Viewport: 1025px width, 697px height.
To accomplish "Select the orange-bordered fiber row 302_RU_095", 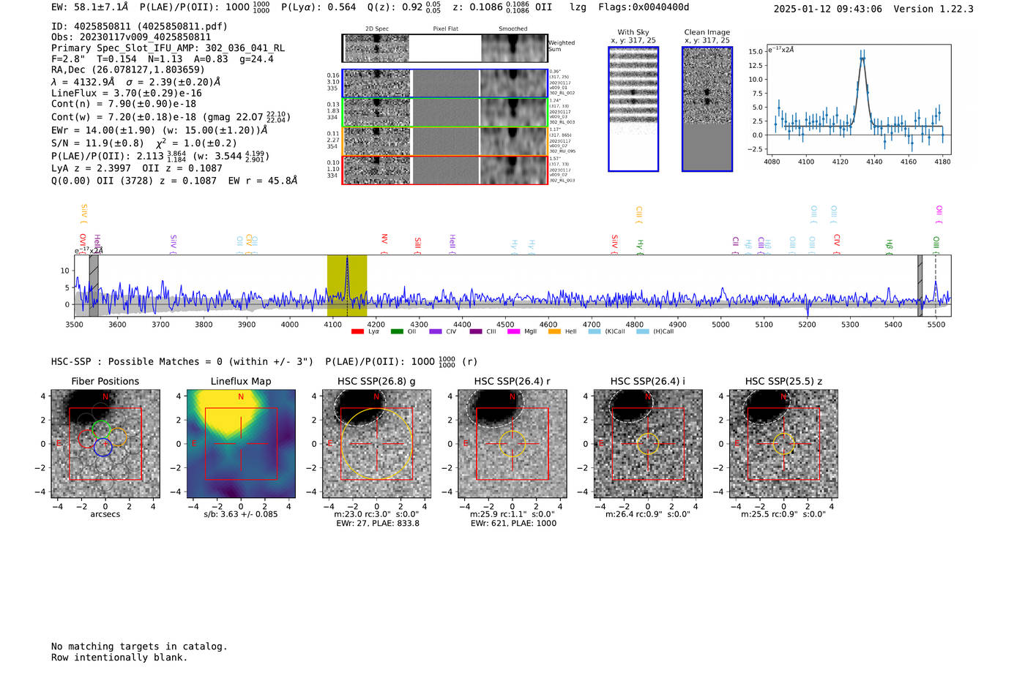I will pos(445,140).
